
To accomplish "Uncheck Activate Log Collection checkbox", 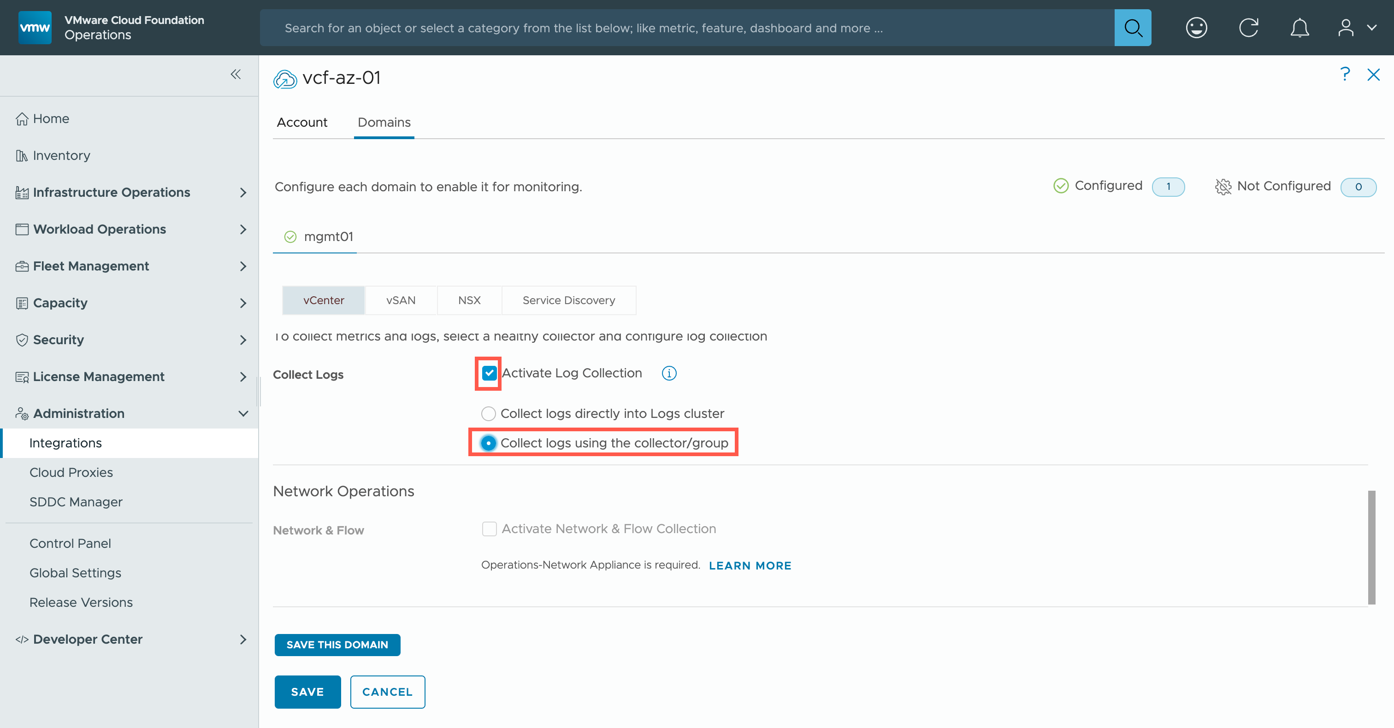I will (489, 373).
